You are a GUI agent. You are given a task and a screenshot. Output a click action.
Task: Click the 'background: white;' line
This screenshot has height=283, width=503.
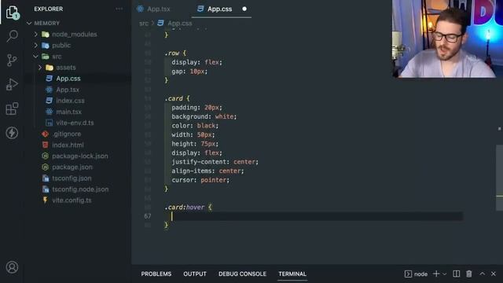coord(204,116)
